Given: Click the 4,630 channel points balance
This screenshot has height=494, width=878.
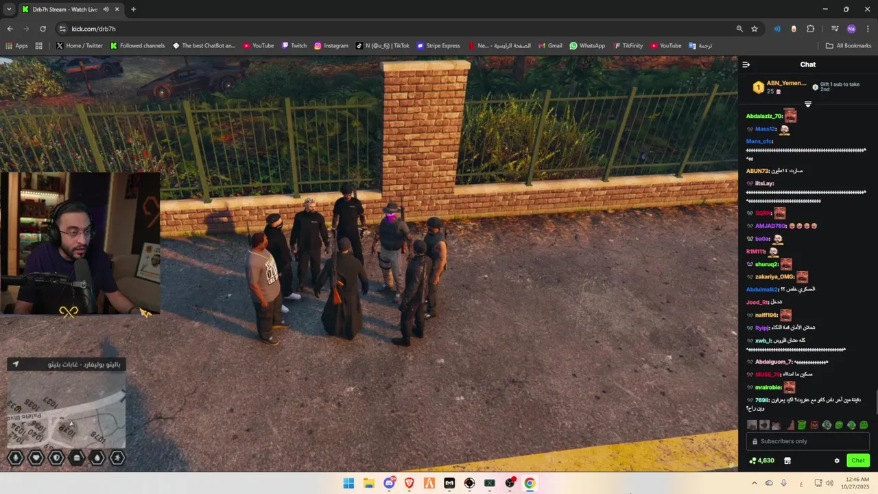Looking at the screenshot, I should pyautogui.click(x=761, y=460).
